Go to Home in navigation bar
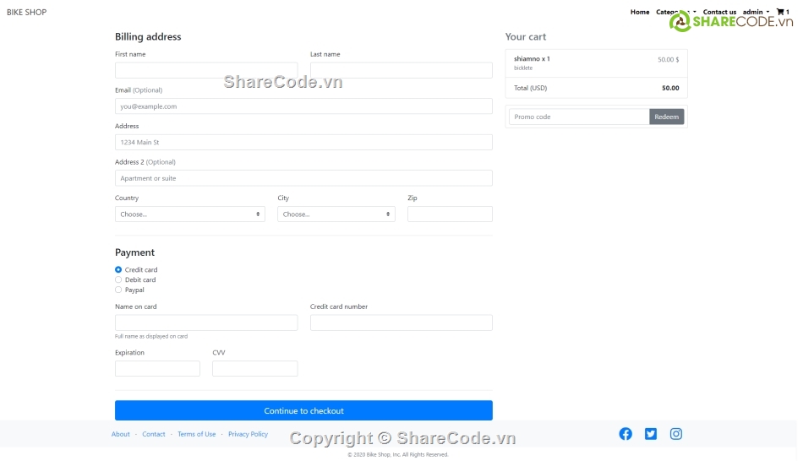The height and width of the screenshot is (461, 803). (640, 12)
